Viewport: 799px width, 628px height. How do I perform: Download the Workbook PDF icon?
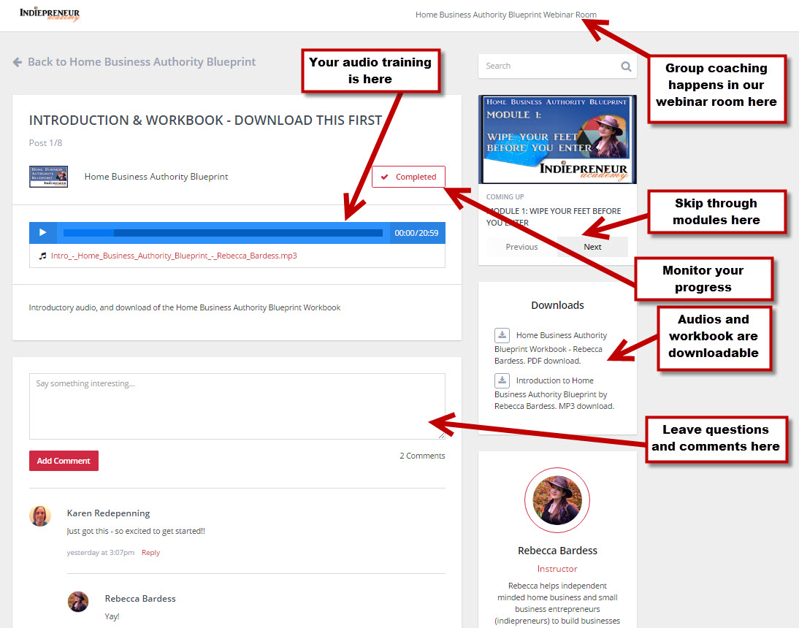tap(502, 335)
